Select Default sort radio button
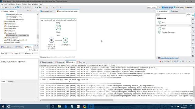 coord(19,62)
